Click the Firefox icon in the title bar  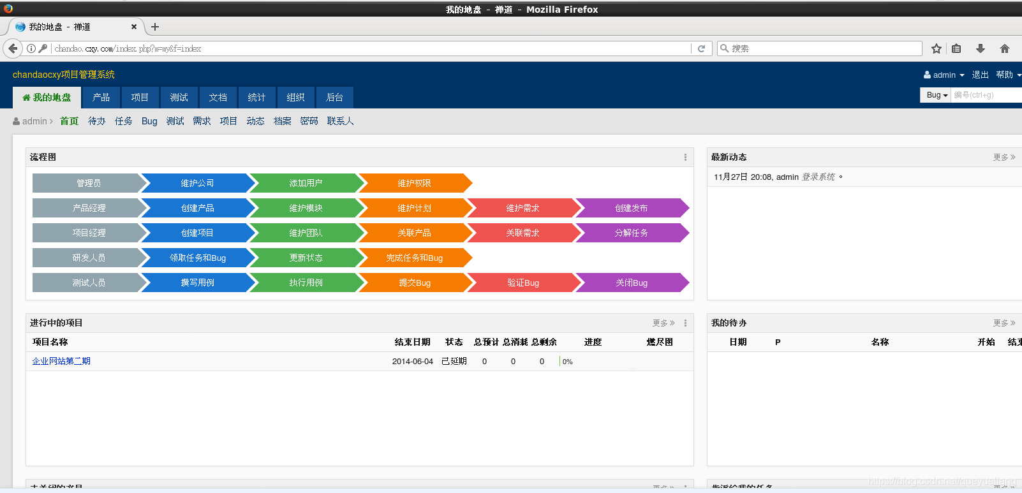[8, 8]
